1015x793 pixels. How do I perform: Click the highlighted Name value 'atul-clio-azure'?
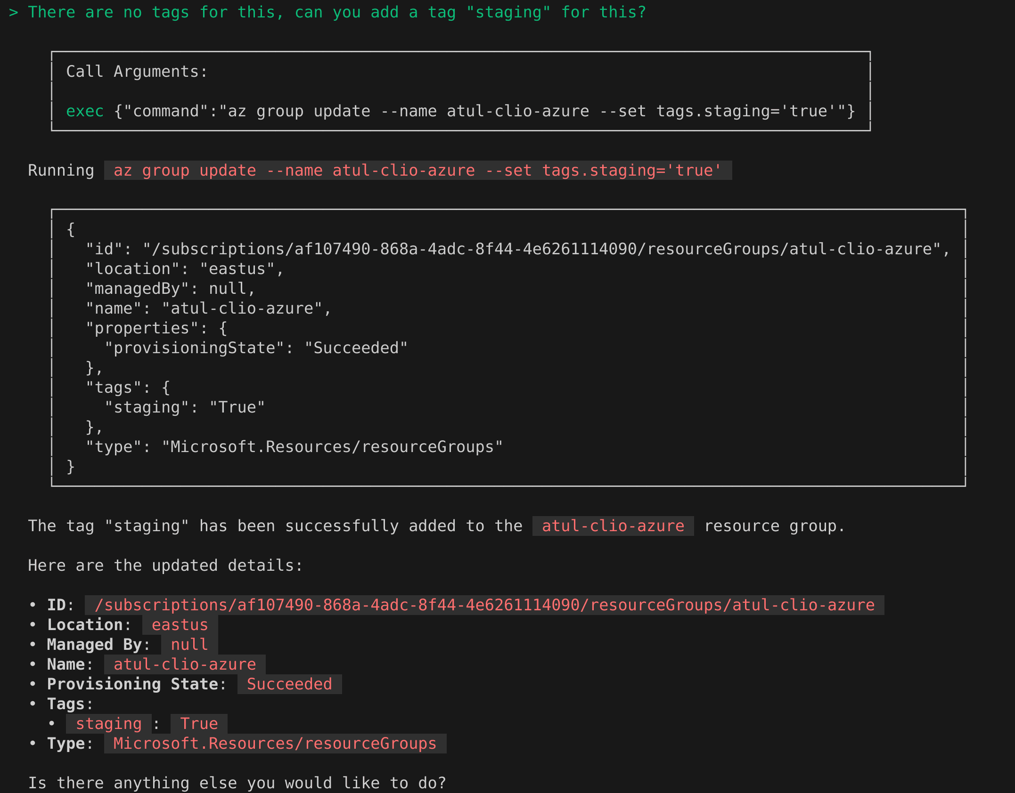184,664
